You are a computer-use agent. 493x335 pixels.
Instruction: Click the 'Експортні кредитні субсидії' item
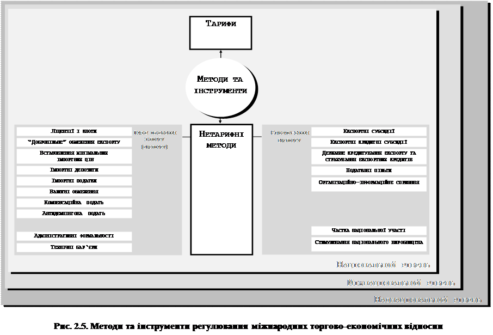click(369, 142)
